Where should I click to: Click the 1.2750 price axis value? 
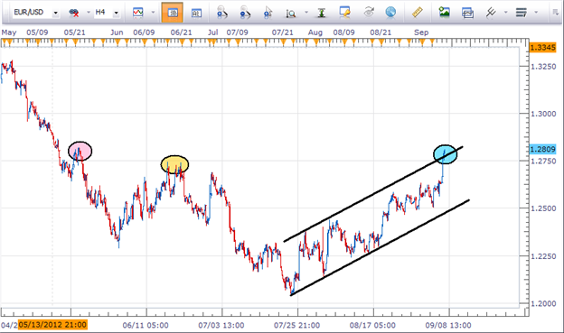(x=543, y=162)
